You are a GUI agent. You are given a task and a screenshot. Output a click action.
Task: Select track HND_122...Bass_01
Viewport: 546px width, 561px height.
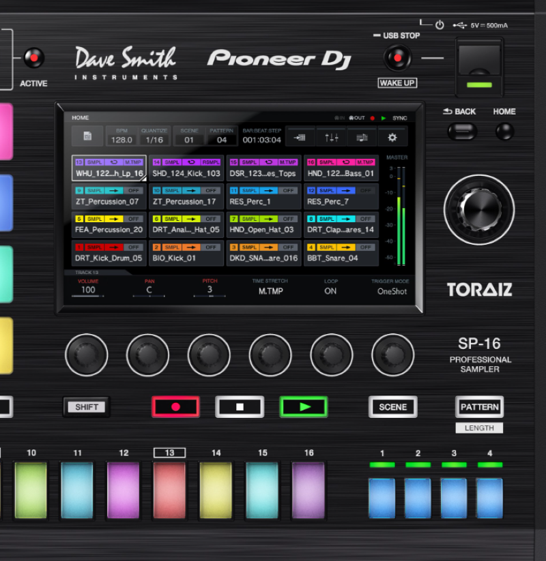click(341, 168)
